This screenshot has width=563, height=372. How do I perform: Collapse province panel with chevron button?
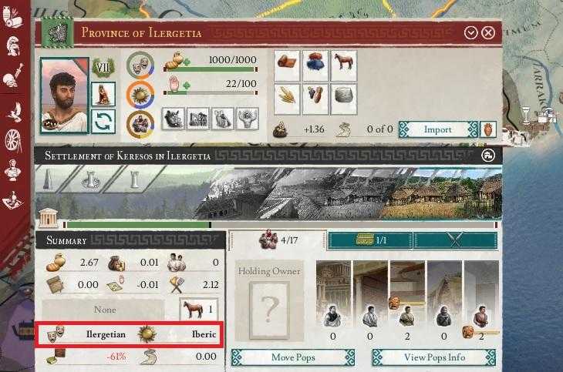470,32
